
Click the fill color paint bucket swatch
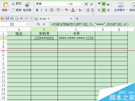pyautogui.click(x=66, y=10)
